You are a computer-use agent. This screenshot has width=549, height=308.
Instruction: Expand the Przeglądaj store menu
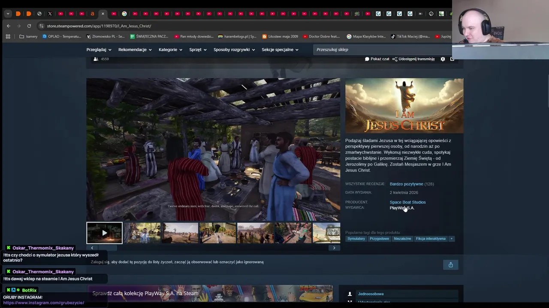click(99, 50)
